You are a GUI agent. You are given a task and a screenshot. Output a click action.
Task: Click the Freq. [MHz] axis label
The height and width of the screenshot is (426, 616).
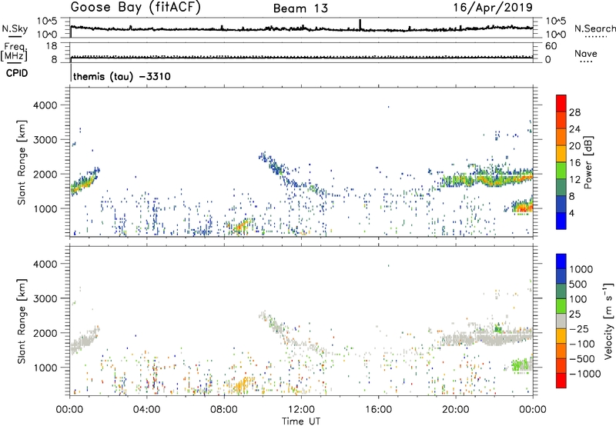coord(14,52)
